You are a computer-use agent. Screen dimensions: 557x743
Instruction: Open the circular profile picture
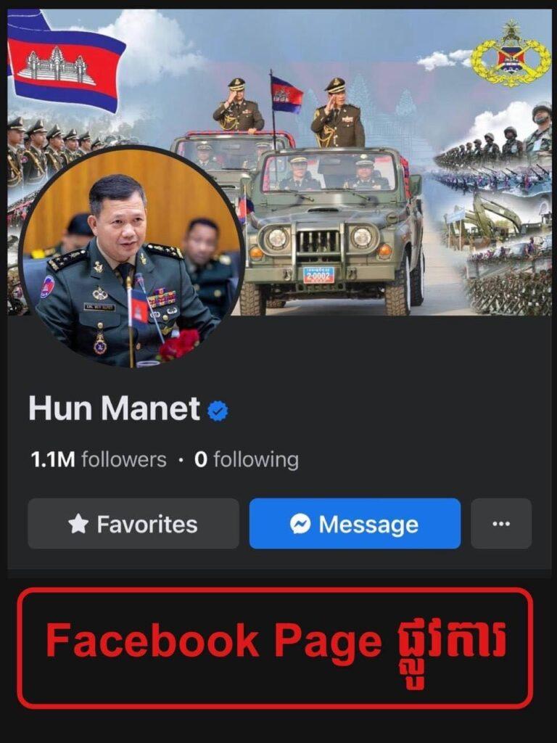[132, 258]
